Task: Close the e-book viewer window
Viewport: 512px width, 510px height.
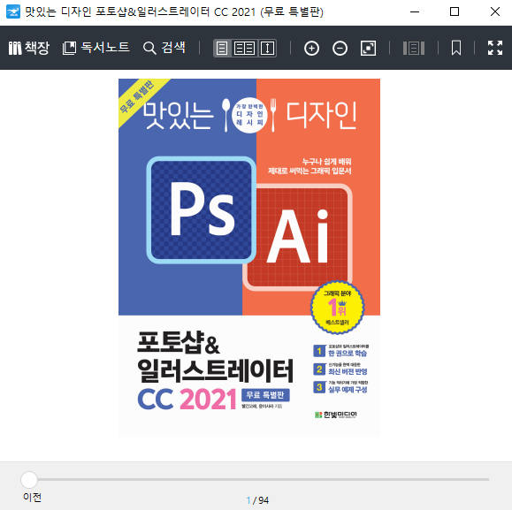Action: point(495,11)
